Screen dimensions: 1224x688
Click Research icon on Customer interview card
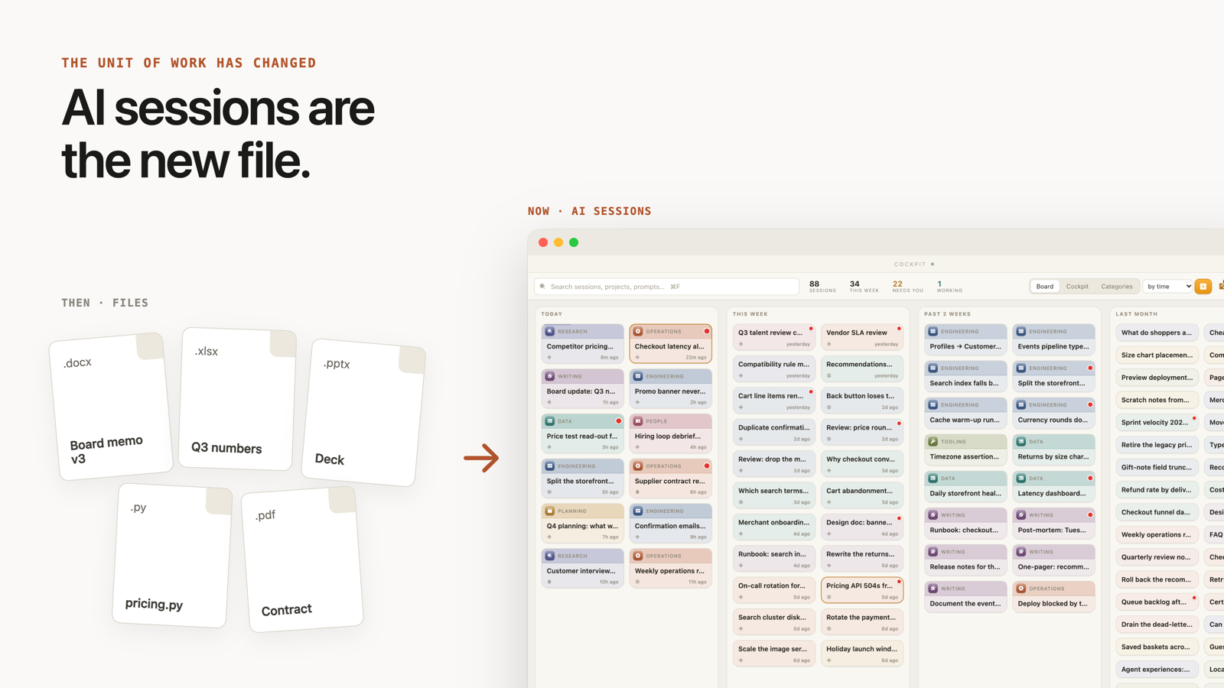click(x=550, y=556)
